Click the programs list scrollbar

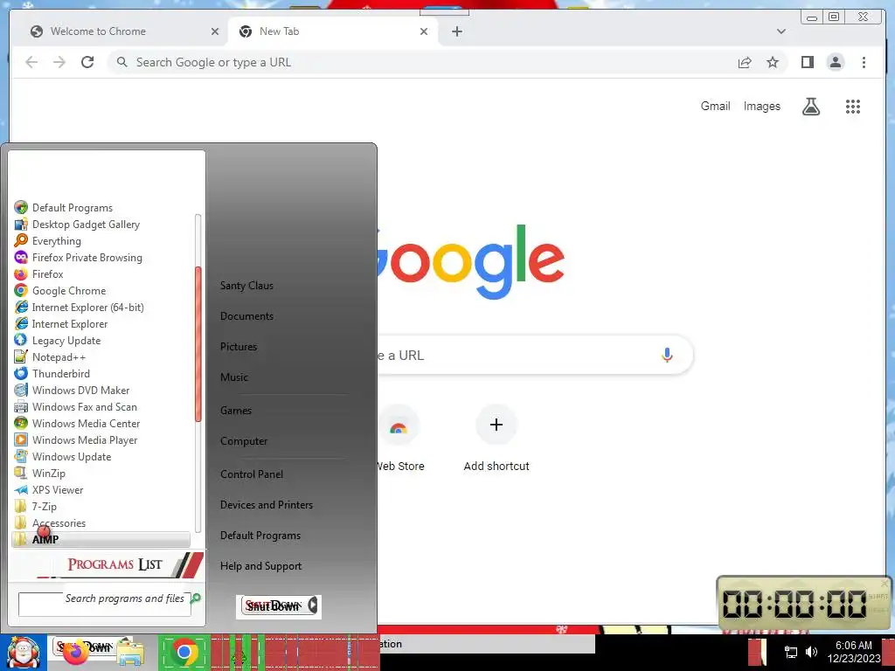coord(198,344)
